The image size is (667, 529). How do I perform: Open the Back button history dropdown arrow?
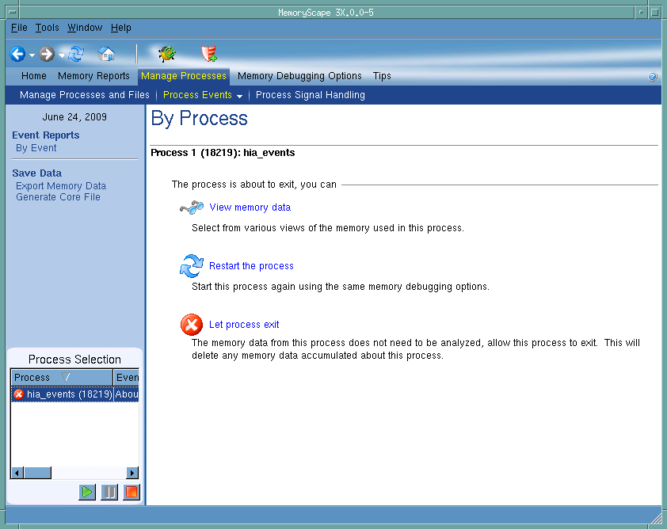pos(32,55)
